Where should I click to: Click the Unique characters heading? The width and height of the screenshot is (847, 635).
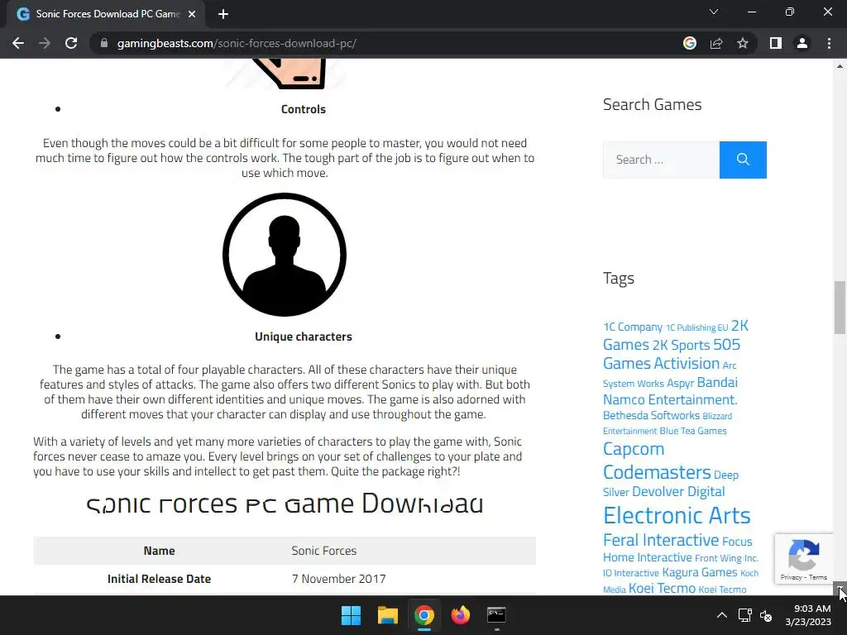pos(303,337)
